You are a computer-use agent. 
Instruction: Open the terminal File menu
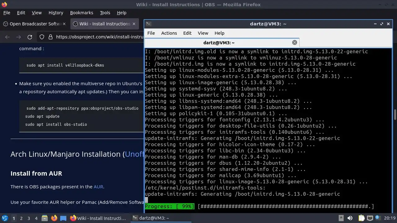[x=151, y=33]
